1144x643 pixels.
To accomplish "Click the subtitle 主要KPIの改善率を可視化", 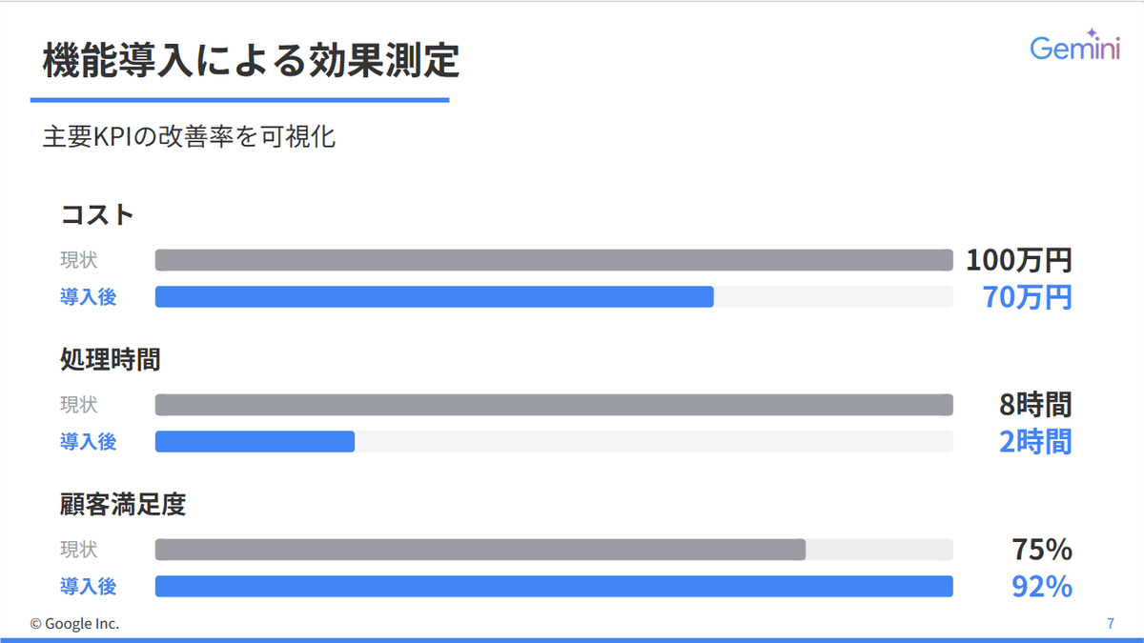I will 189,137.
